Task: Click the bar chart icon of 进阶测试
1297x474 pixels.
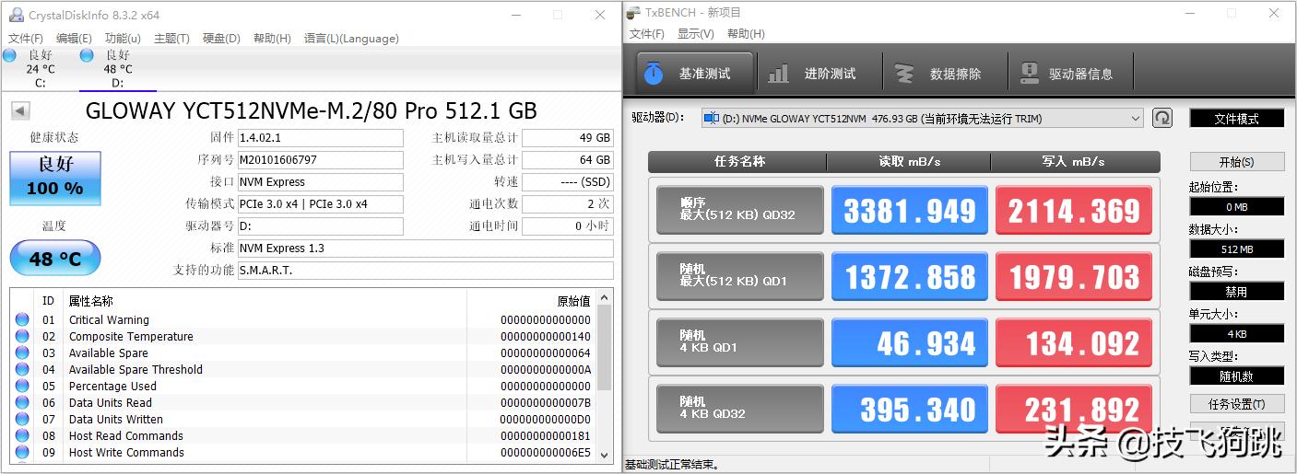Action: pos(779,73)
